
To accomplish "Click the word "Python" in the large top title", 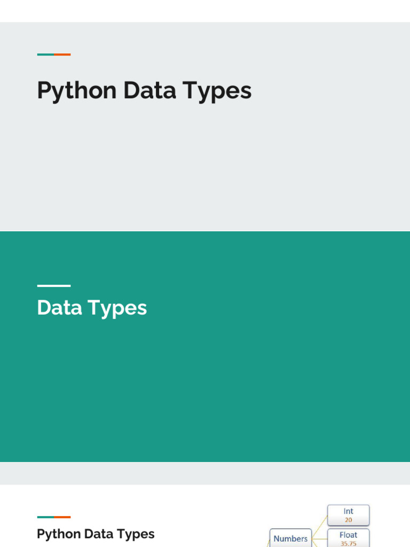I will click(77, 91).
